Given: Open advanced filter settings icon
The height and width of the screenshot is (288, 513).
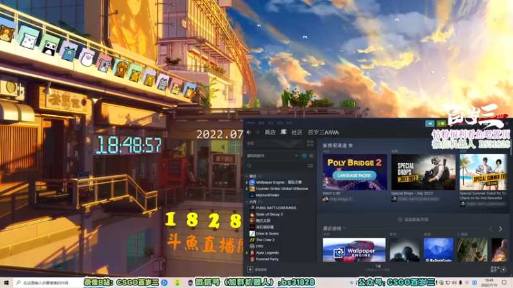Looking at the screenshot, I should coord(310,166).
